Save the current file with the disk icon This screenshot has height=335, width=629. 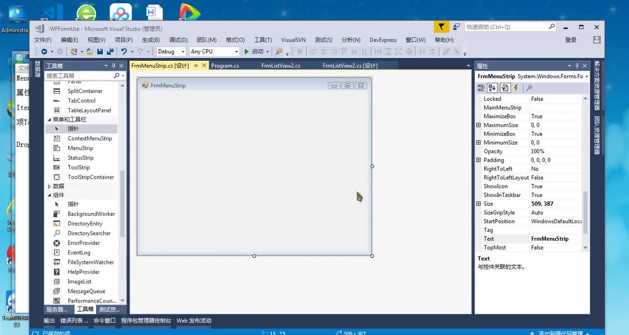(x=100, y=52)
